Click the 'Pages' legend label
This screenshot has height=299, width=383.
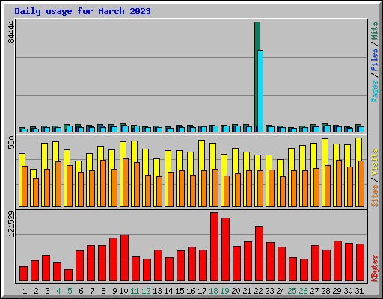point(375,91)
